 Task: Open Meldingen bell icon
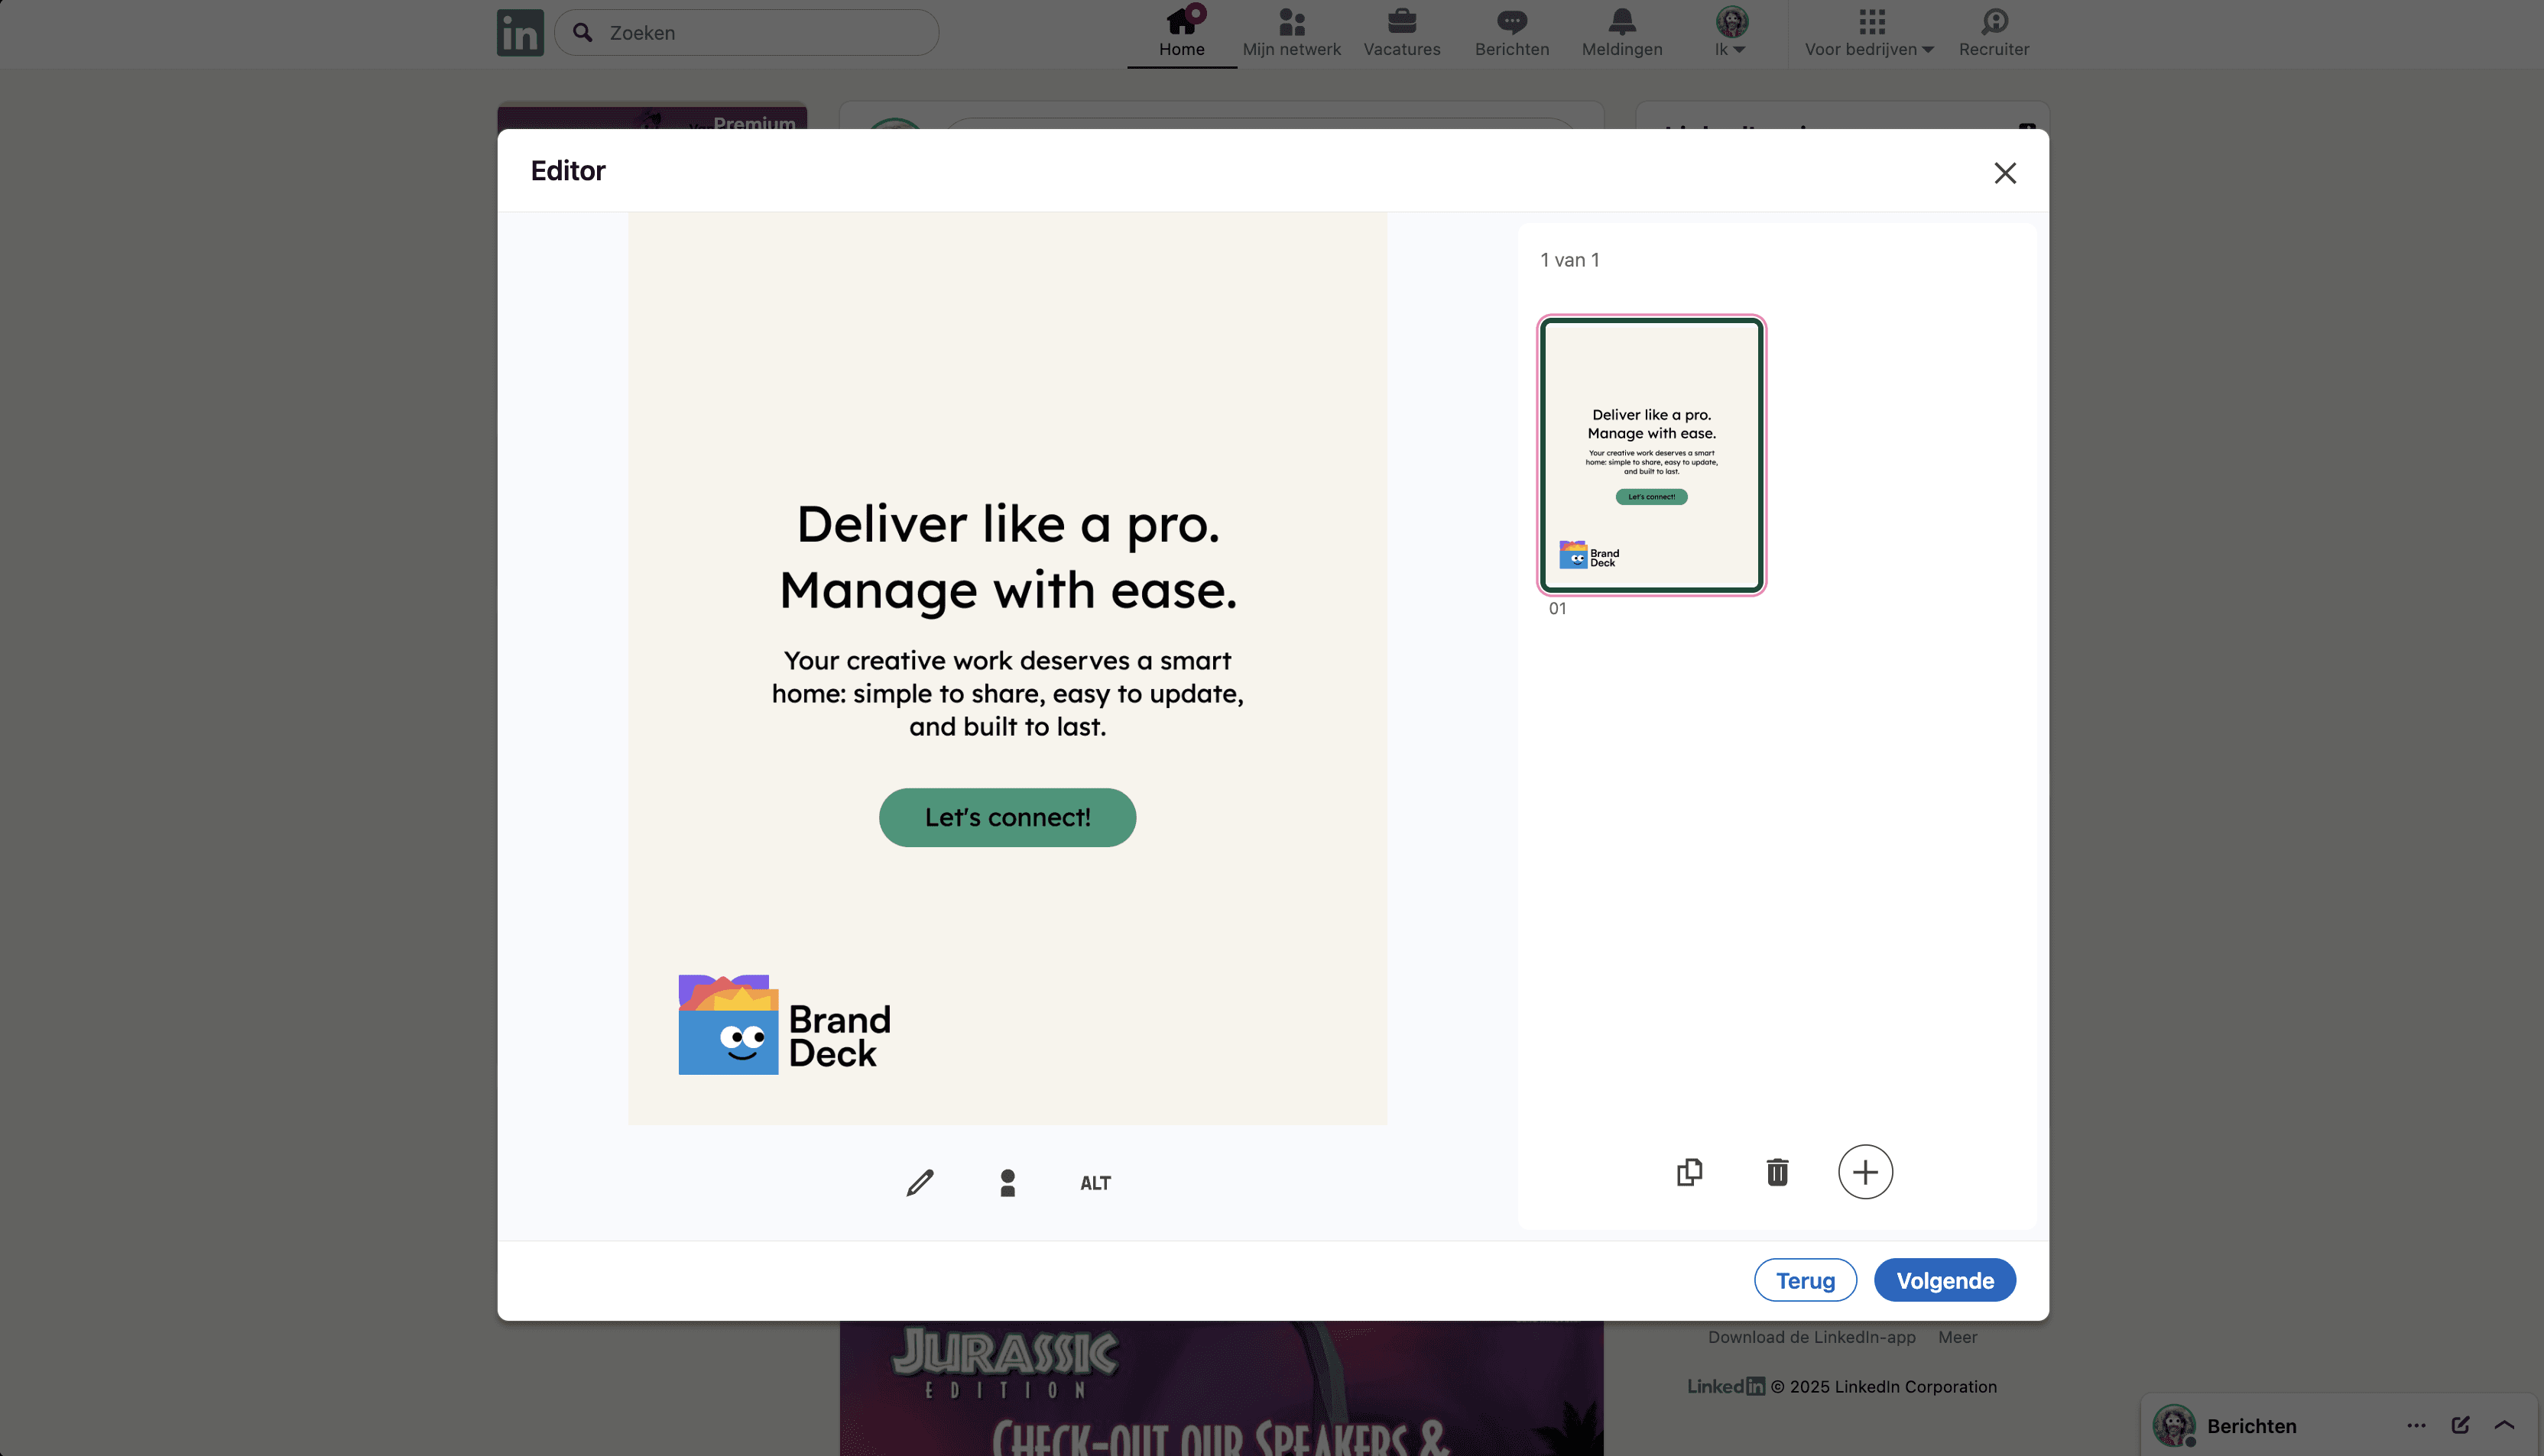(1621, 32)
